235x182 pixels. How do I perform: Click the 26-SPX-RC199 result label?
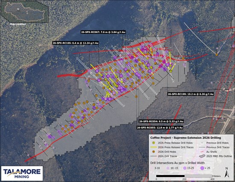[x=191, y=94]
